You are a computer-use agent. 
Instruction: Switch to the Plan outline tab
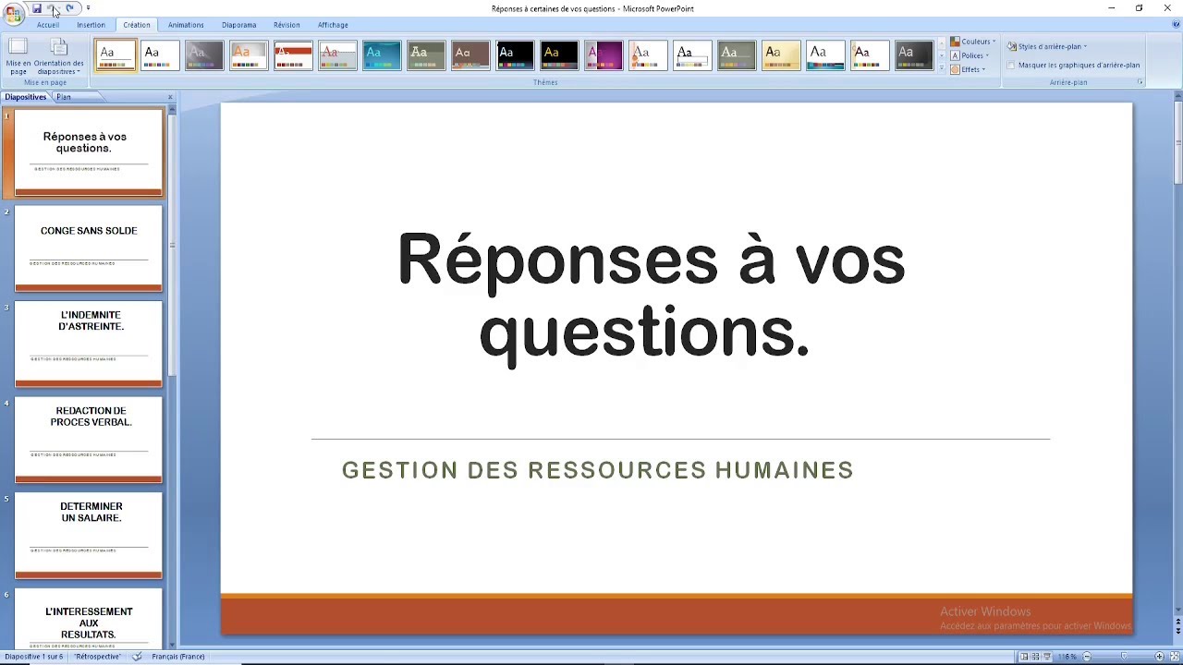(63, 97)
